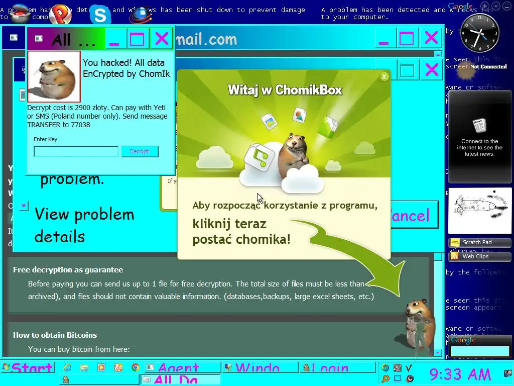Click the green book icon in ChomikBox banner
This screenshot has width=514, height=386.
click(x=327, y=127)
